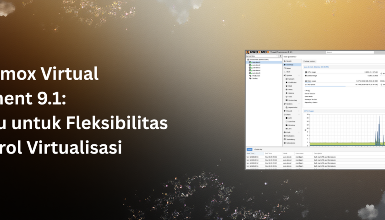Viewport: 385px width, 220px height.
Task: Open the Shell menu item
Action: point(288,71)
